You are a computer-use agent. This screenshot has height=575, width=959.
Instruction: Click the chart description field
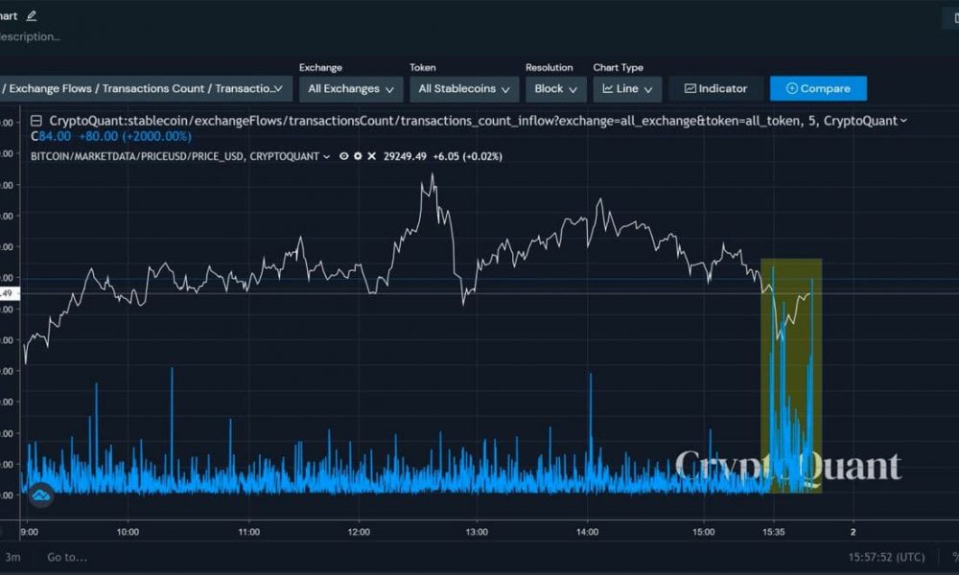(30, 36)
